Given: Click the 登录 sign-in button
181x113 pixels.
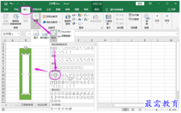Looking at the screenshot, I should [140, 4].
